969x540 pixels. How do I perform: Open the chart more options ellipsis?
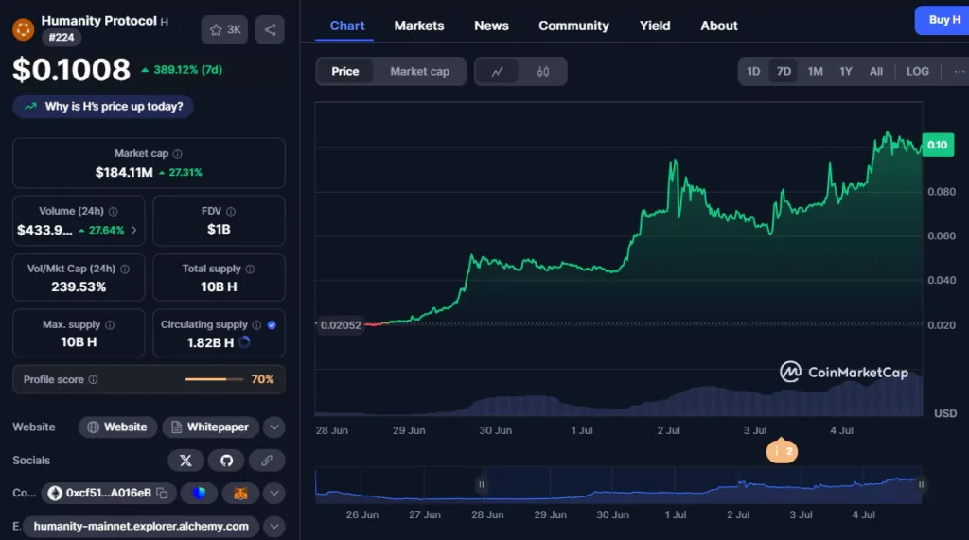(x=959, y=72)
